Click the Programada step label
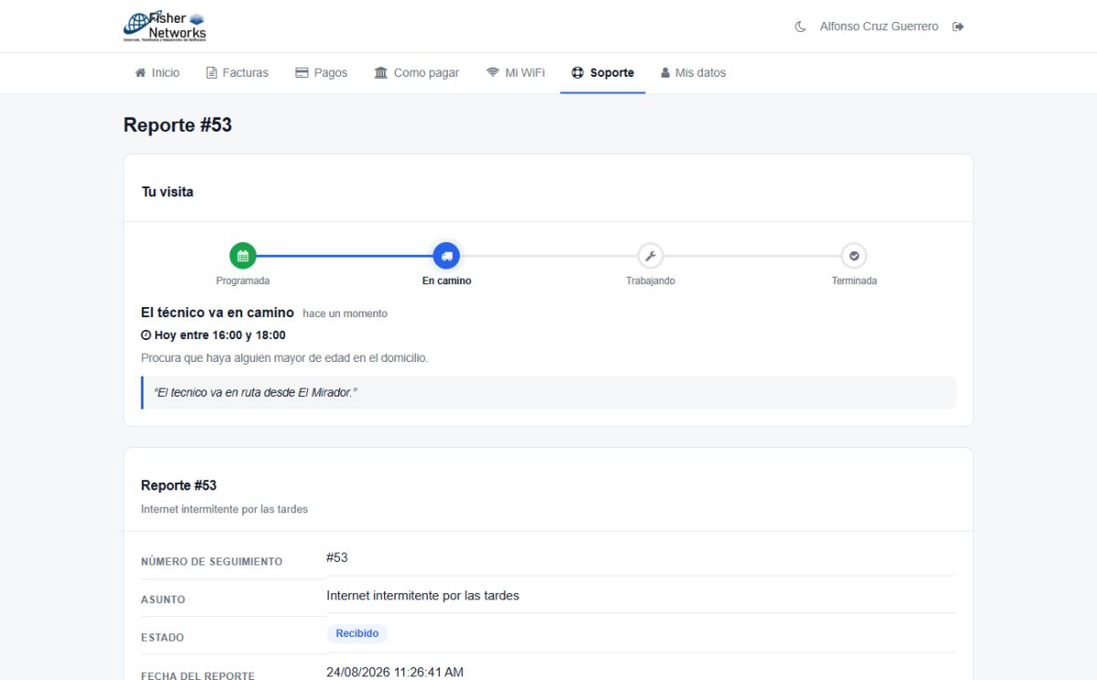 point(243,281)
